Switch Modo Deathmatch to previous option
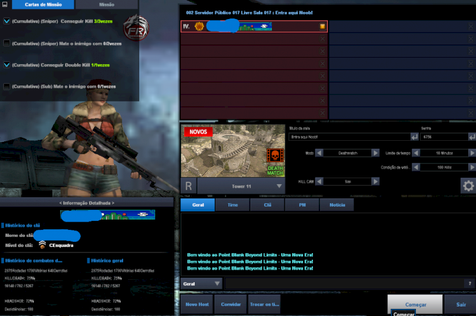 [319, 153]
